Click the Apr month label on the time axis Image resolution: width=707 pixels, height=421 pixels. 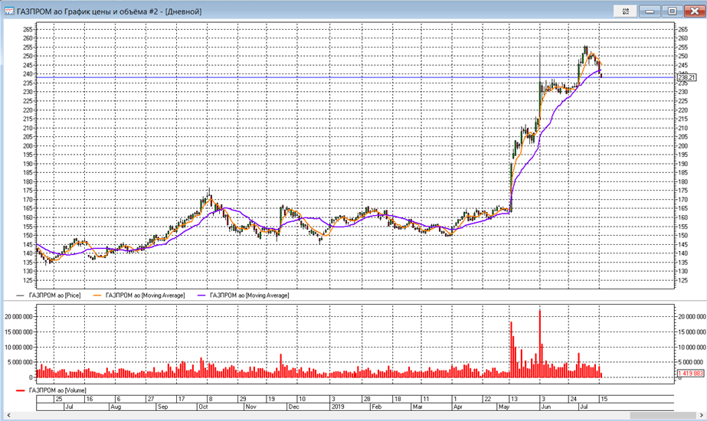(457, 406)
